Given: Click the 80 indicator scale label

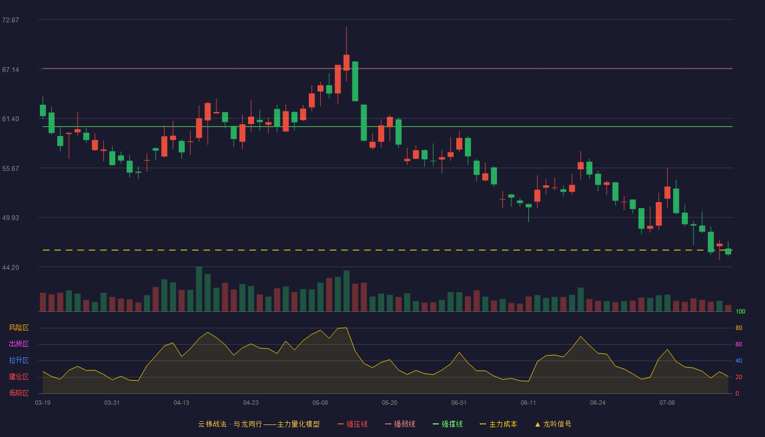Looking at the screenshot, I should point(739,328).
